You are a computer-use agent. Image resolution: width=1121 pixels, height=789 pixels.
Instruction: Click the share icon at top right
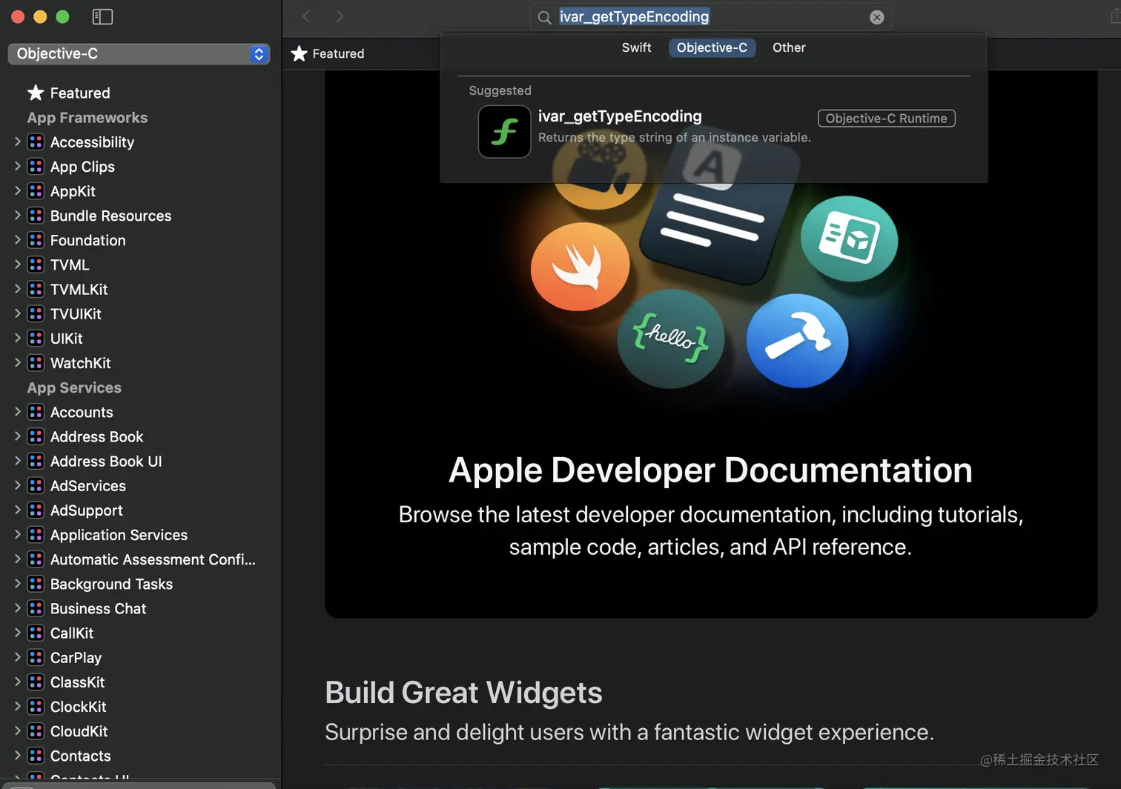(1115, 16)
